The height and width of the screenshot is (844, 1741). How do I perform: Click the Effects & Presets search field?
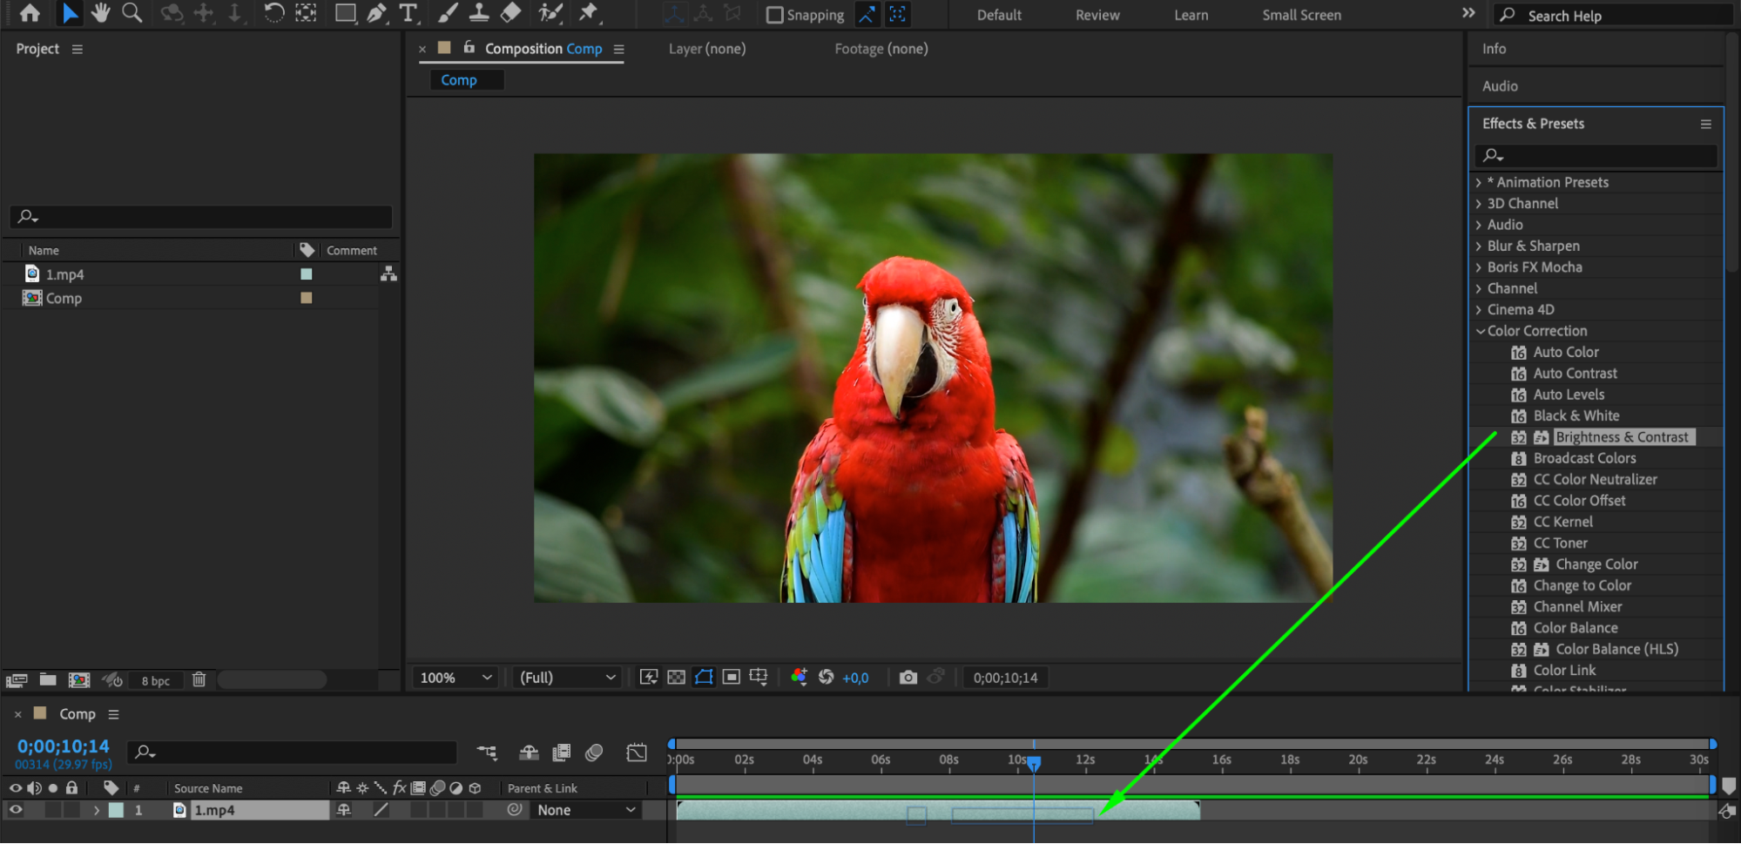pyautogui.click(x=1601, y=155)
